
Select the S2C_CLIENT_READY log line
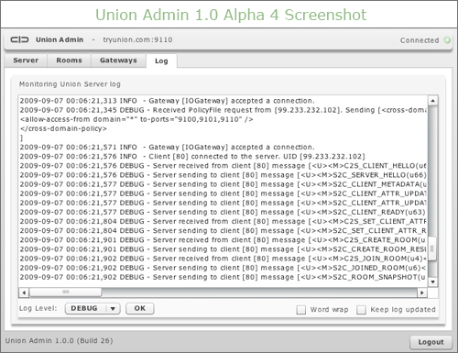pyautogui.click(x=223, y=212)
